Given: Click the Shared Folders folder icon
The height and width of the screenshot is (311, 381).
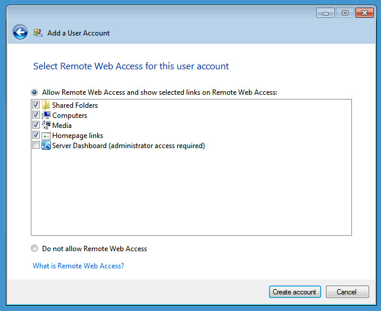Looking at the screenshot, I should 46,105.
